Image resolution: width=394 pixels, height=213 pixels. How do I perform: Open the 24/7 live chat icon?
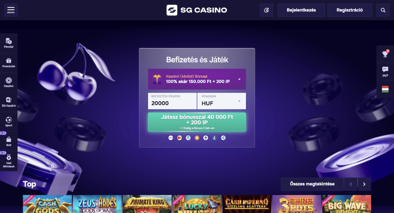[x=385, y=72]
